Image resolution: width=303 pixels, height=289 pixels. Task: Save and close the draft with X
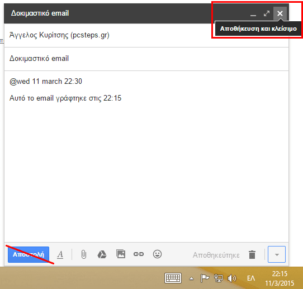tap(280, 13)
